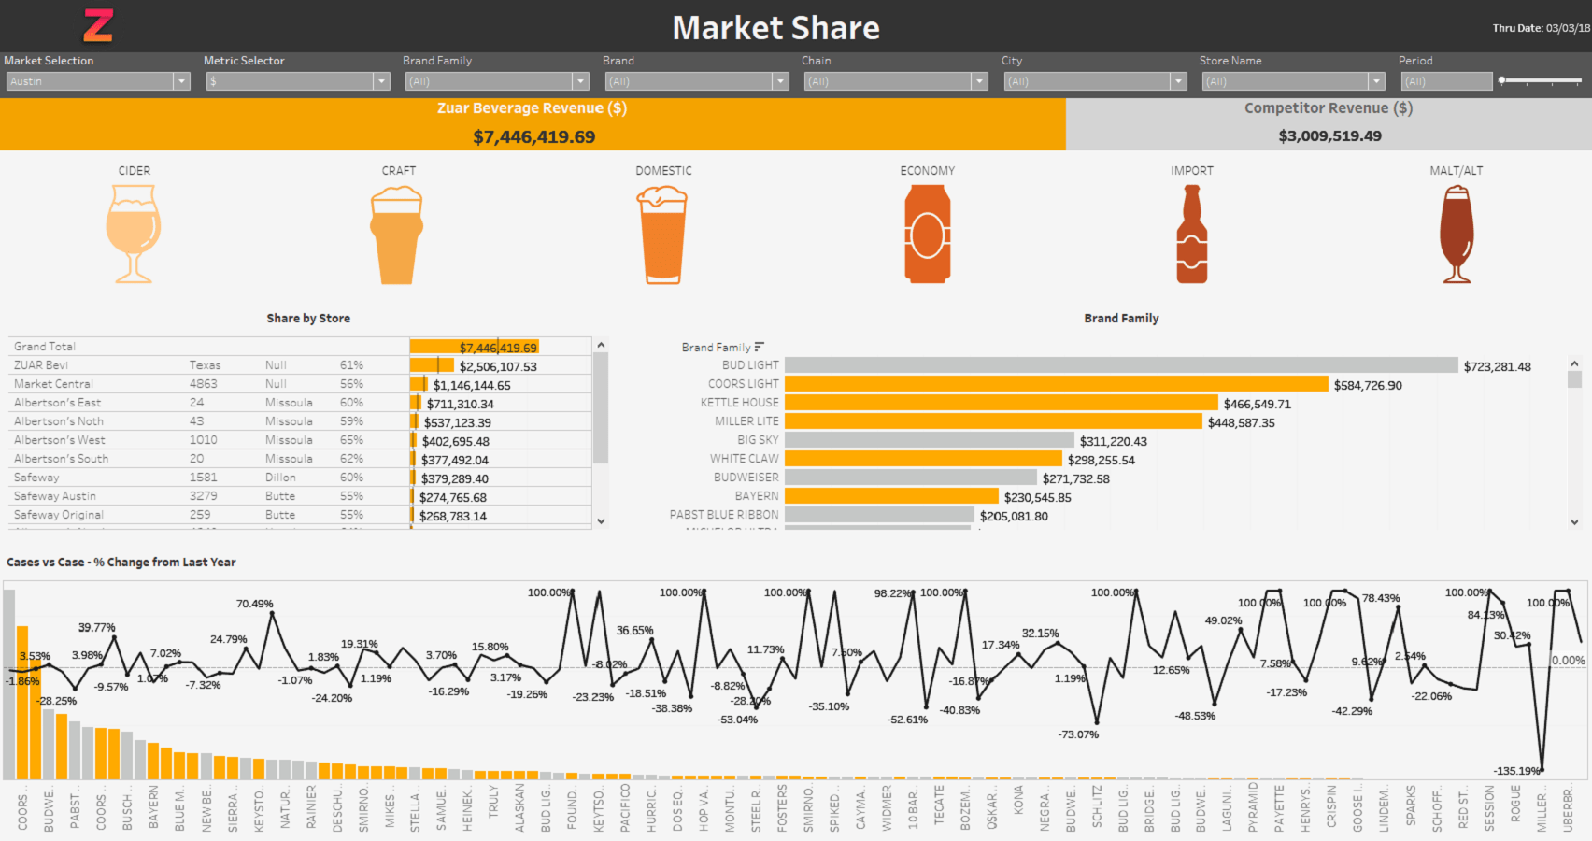Click down arrow of Brand Family scrollbar
1592x841 pixels.
coord(1574,522)
